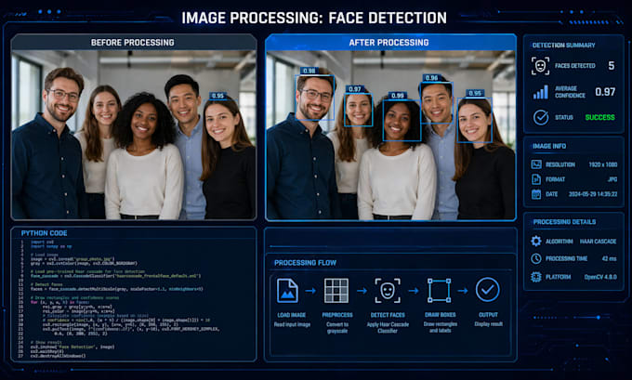Select the Processing Details section heading

(x=564, y=222)
